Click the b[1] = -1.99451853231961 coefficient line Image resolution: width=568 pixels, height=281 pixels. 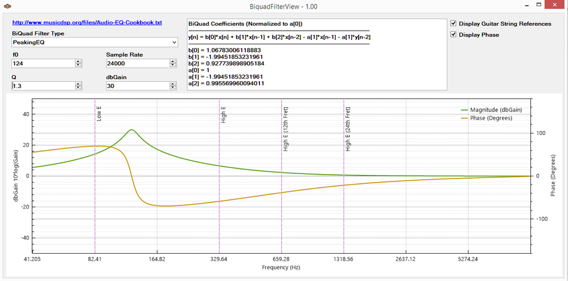(x=226, y=57)
